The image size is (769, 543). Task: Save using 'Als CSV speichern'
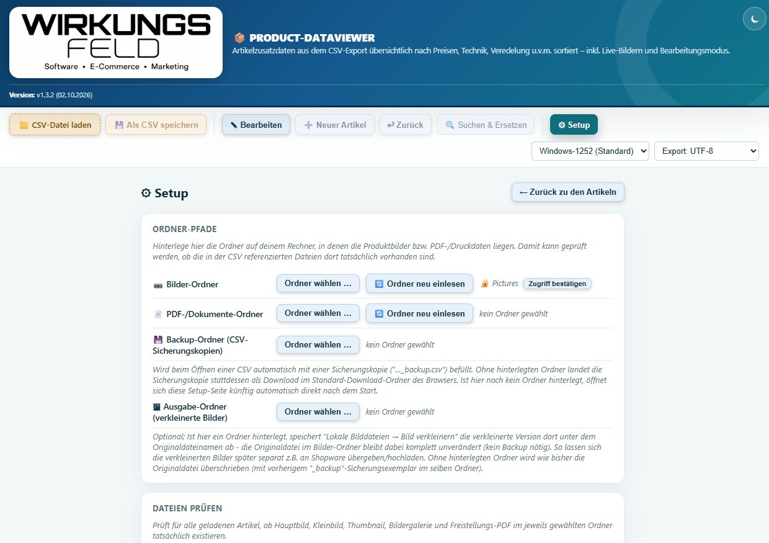pyautogui.click(x=156, y=125)
